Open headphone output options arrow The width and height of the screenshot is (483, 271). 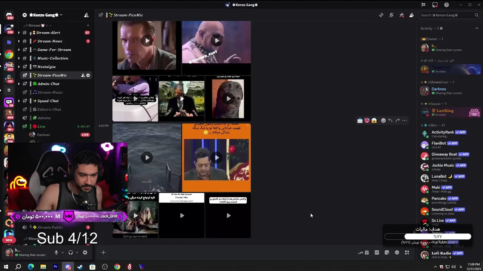pyautogui.click(x=77, y=253)
